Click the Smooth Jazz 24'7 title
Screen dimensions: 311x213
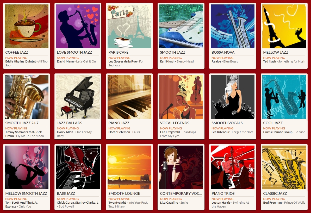tap(22, 123)
